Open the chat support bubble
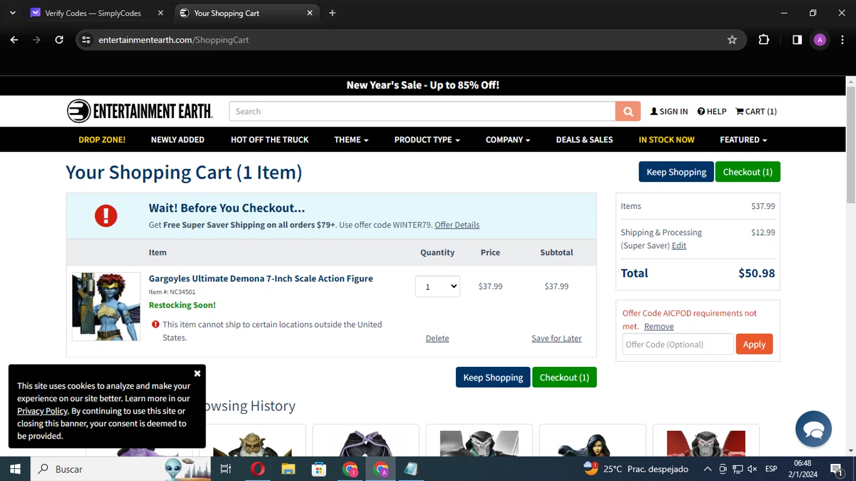856x481 pixels. pos(813,429)
